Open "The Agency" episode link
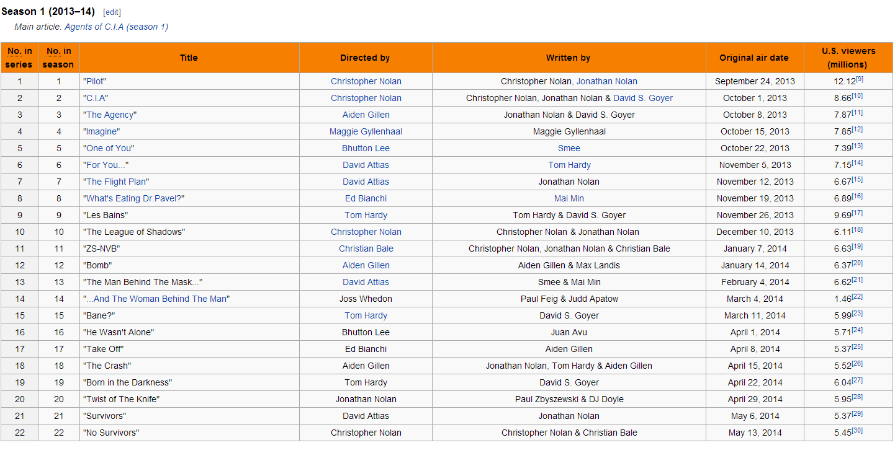Image resolution: width=895 pixels, height=453 pixels. click(x=110, y=115)
